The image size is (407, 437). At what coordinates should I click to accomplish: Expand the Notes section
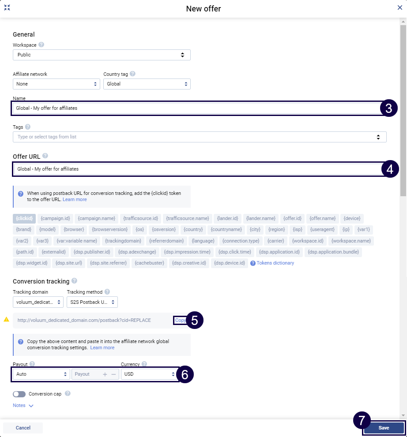(23, 405)
